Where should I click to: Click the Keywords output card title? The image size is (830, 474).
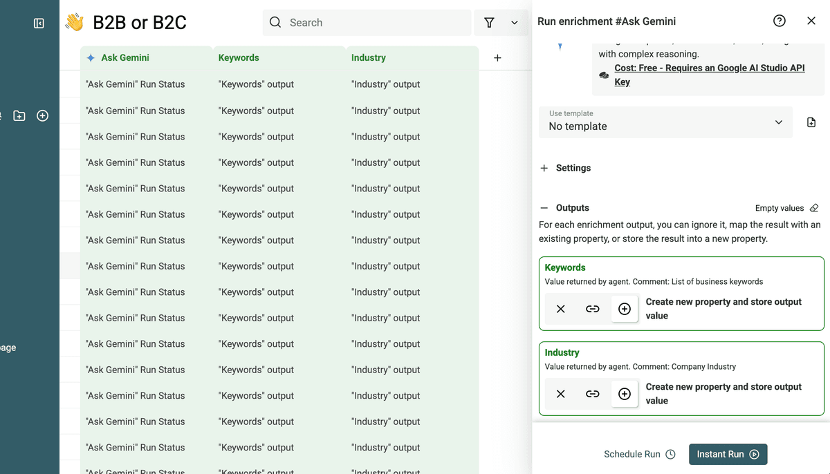pos(565,267)
